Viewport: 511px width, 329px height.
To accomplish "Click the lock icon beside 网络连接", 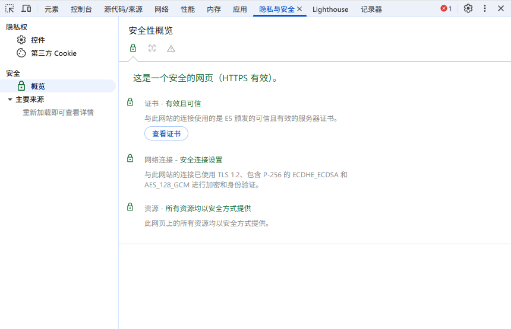I will pyautogui.click(x=130, y=158).
